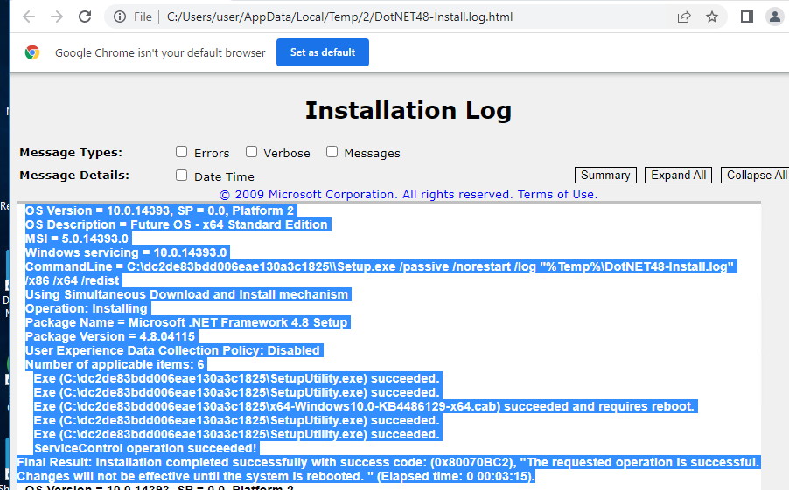Open the Chrome profile avatar

(x=775, y=17)
